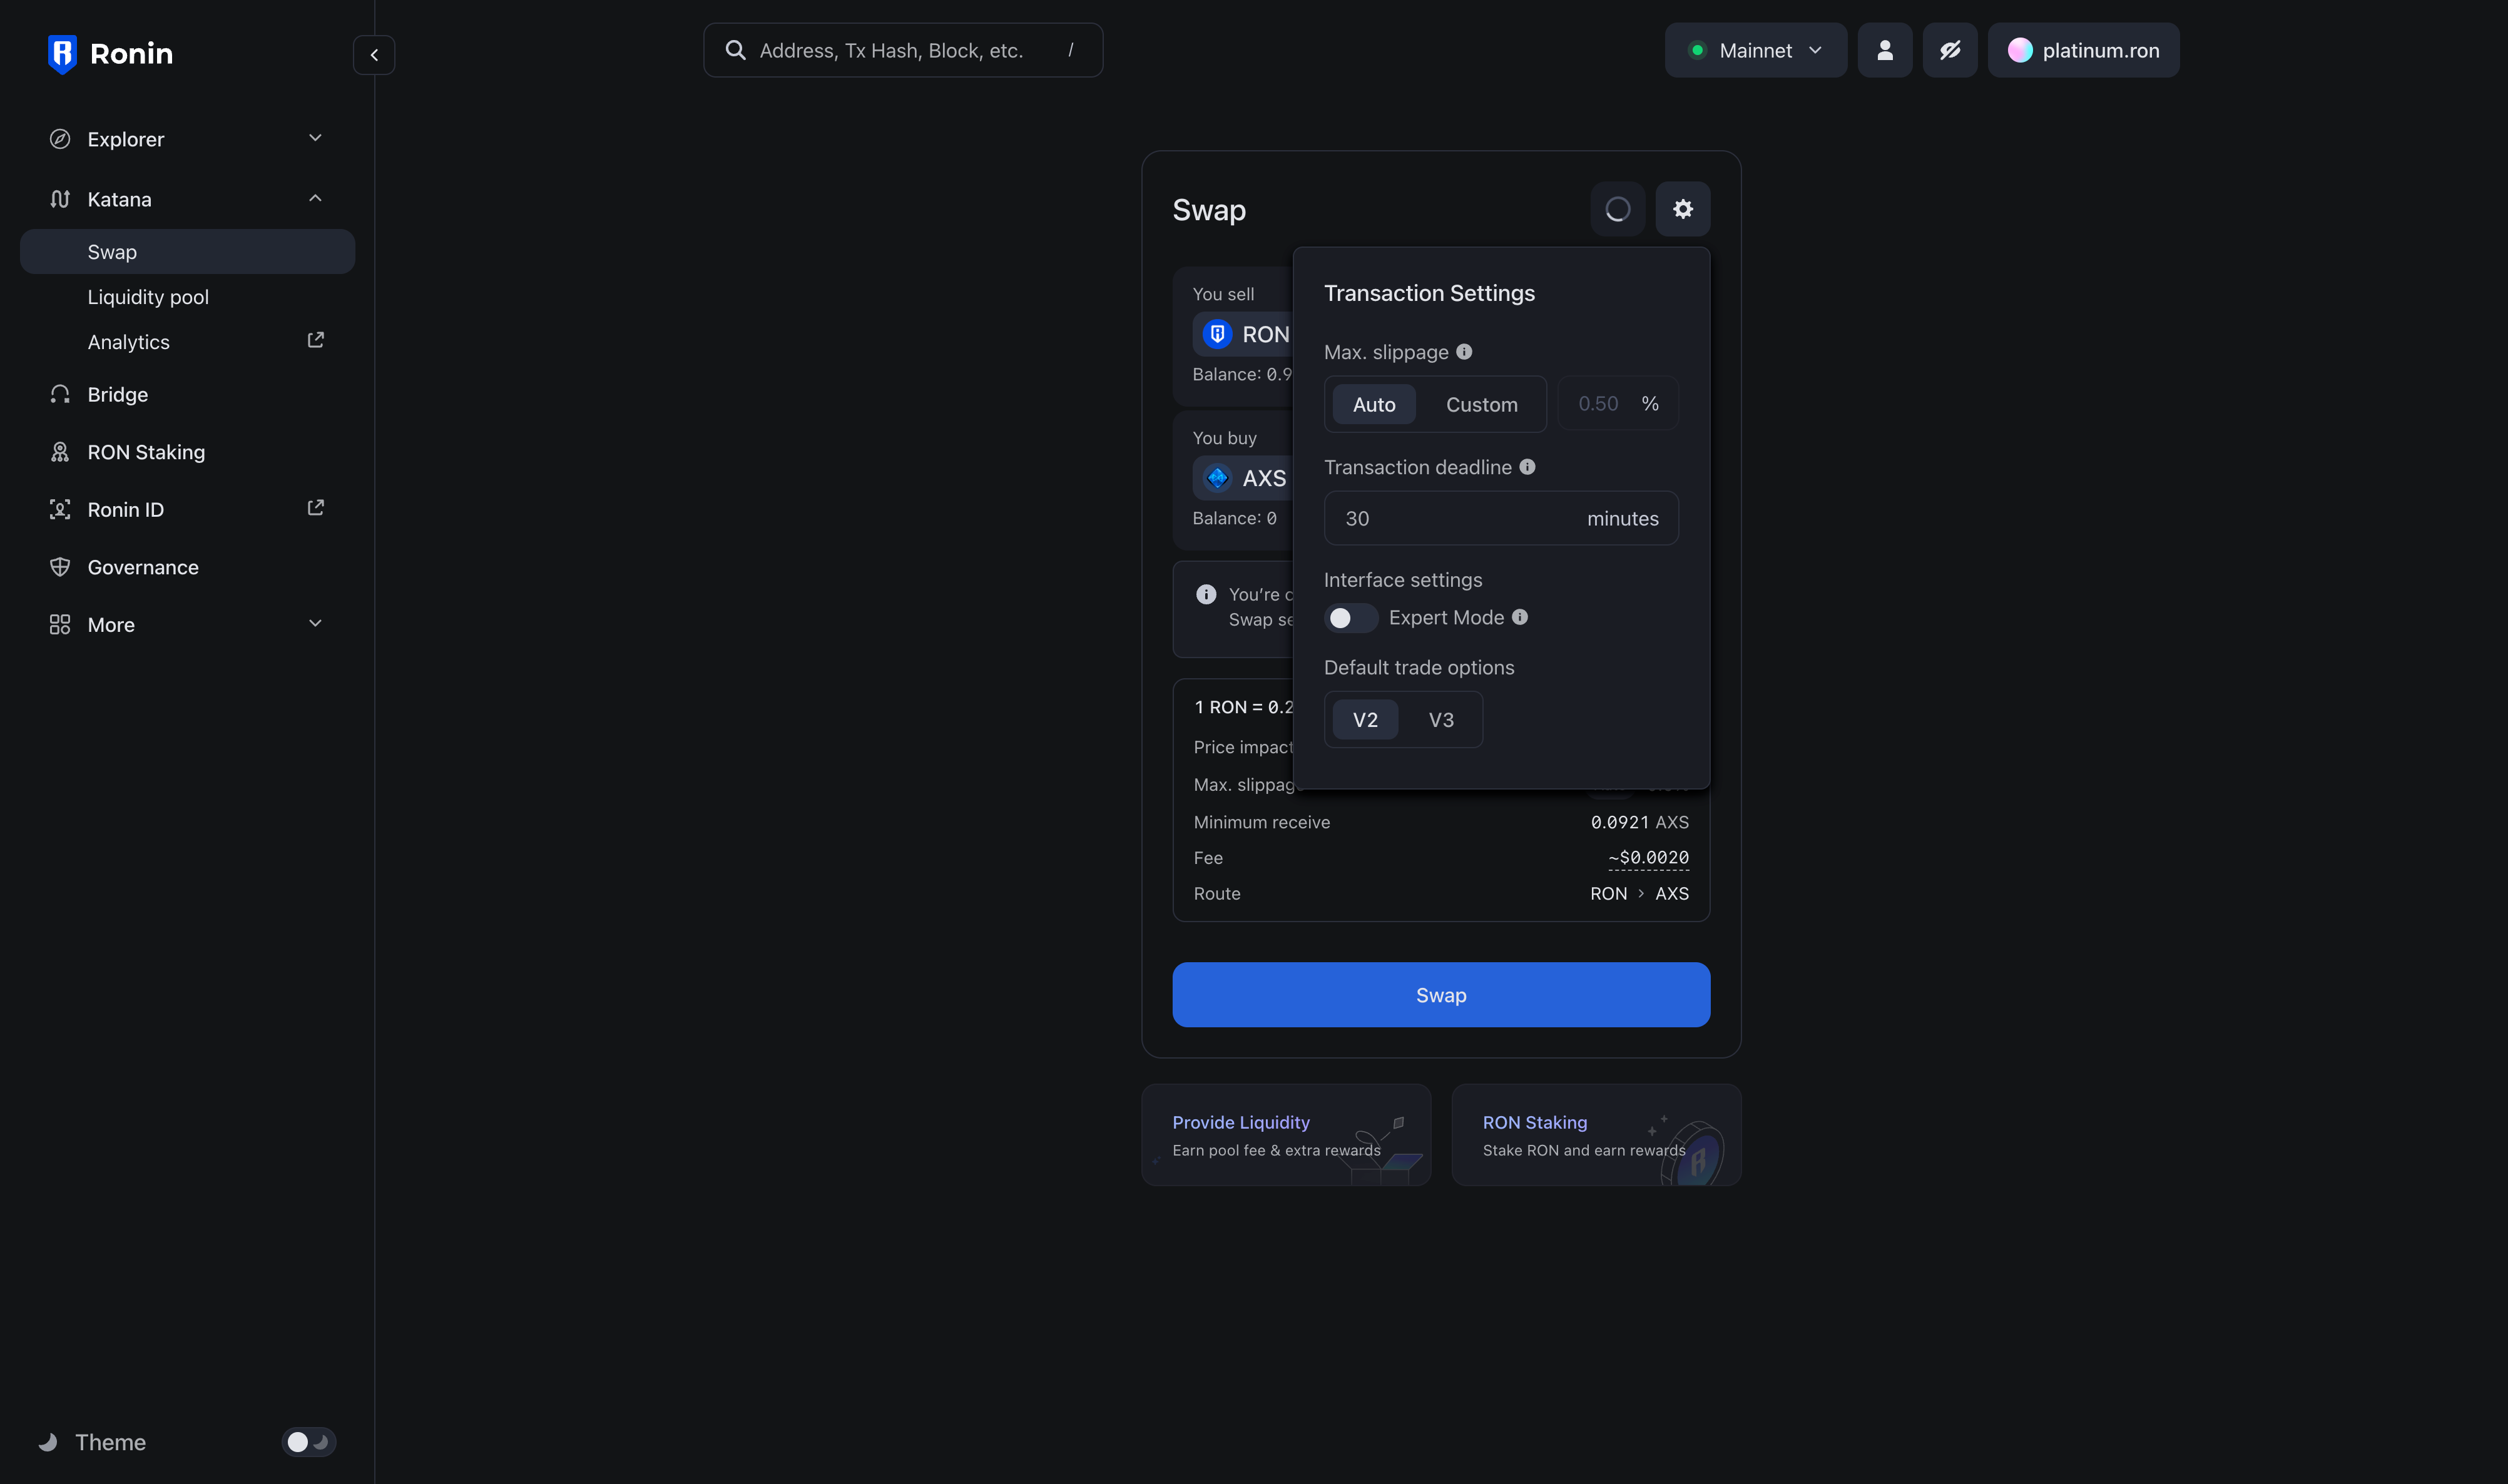Collapse the Katana menu chevron
Viewport: 2508px width, 1484px height.
coord(315,198)
